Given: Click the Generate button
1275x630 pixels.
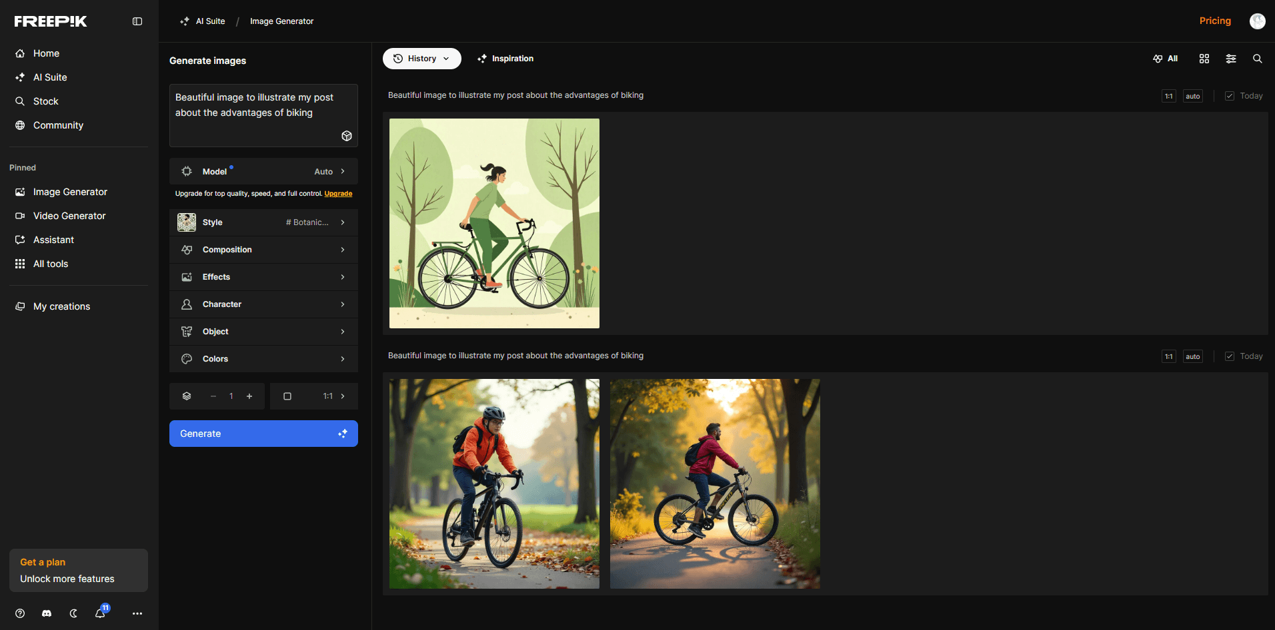Looking at the screenshot, I should point(263,434).
